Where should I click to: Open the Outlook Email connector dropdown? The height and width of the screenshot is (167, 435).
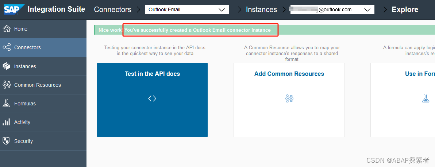pyautogui.click(x=187, y=9)
